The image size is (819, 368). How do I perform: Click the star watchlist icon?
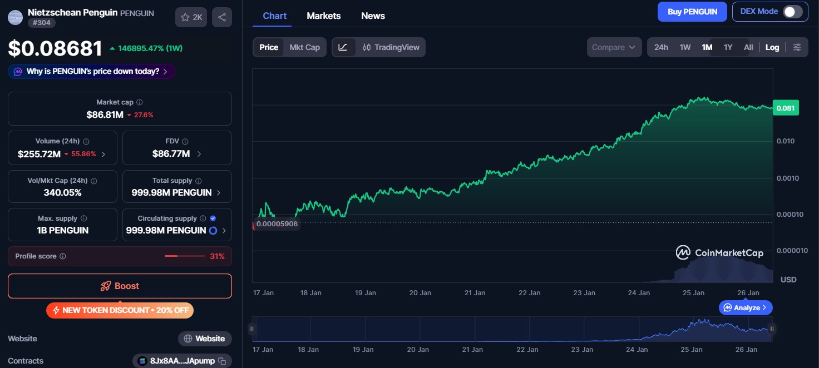click(x=186, y=17)
